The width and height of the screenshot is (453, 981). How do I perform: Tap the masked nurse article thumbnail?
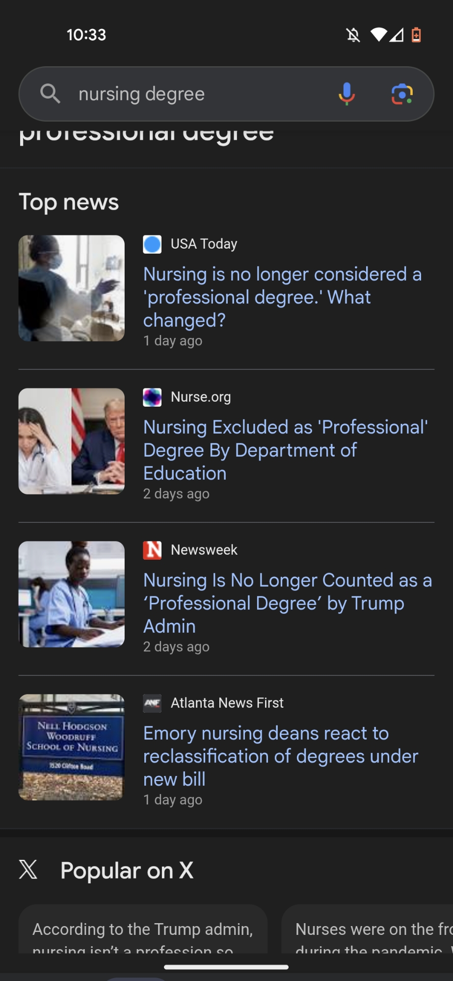click(x=72, y=288)
